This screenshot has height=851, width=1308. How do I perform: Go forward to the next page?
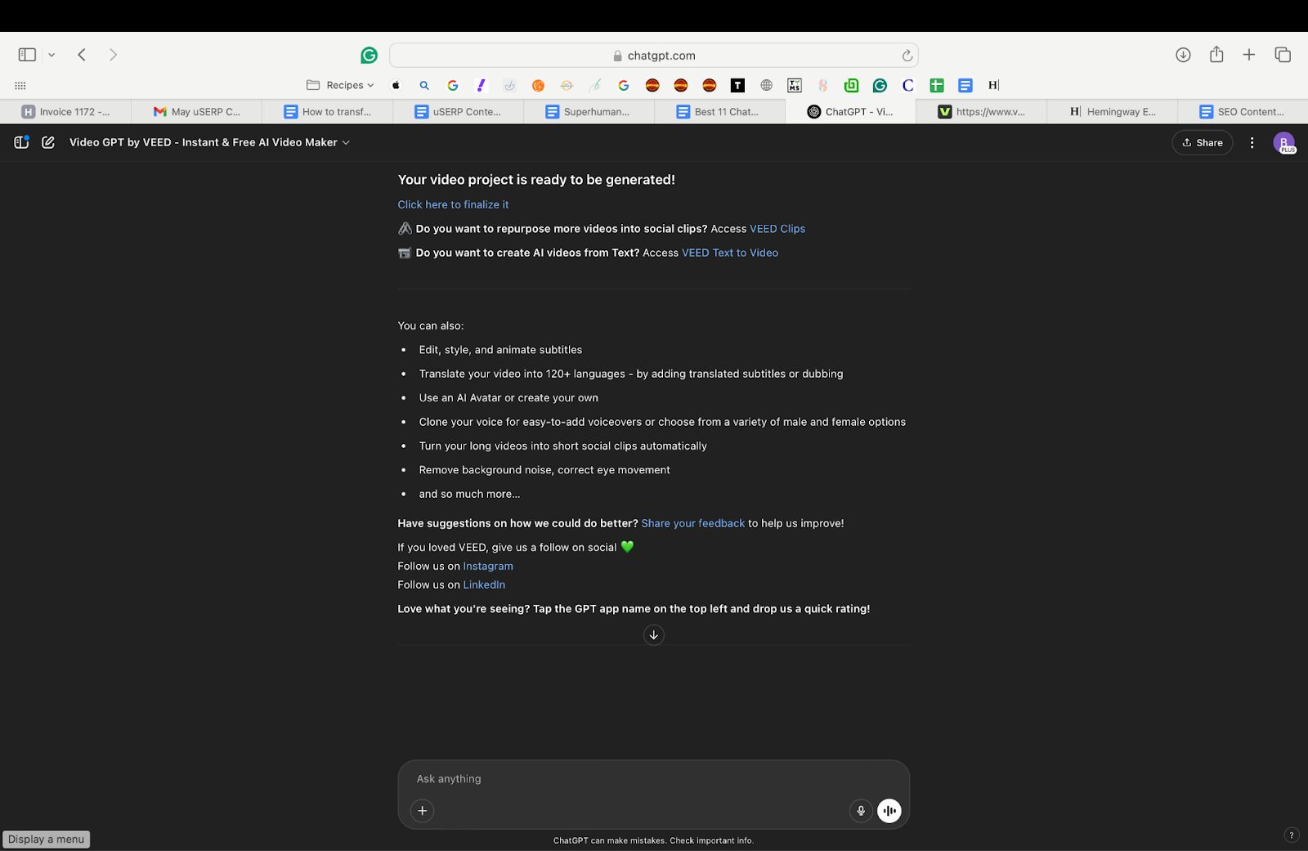pos(114,55)
